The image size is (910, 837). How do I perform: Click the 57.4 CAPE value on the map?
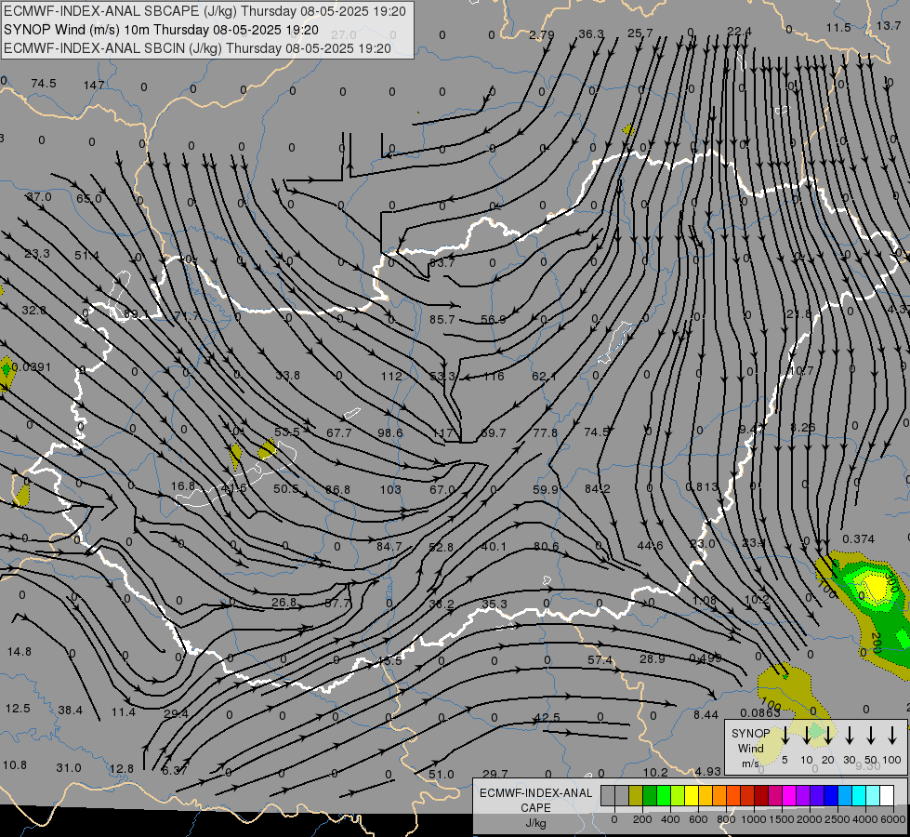[x=600, y=660]
